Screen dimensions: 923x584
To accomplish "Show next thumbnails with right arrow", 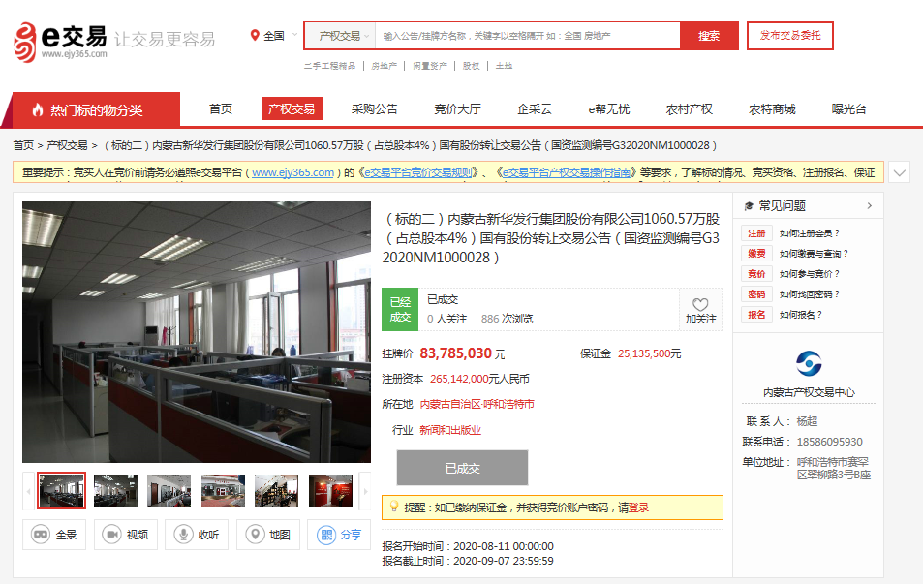I will pos(365,491).
